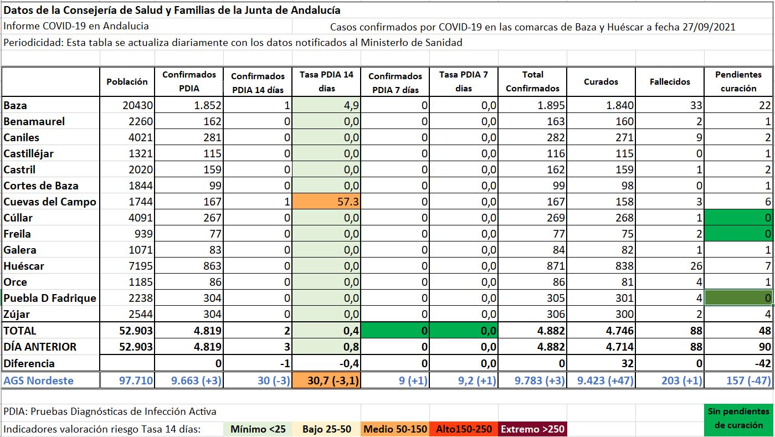Click the AGS Nordeste row label
Viewport: 775px width, 437px height.
(38, 381)
